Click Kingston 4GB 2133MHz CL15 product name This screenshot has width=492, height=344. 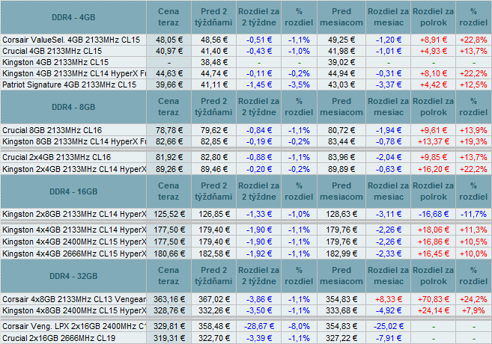point(55,62)
